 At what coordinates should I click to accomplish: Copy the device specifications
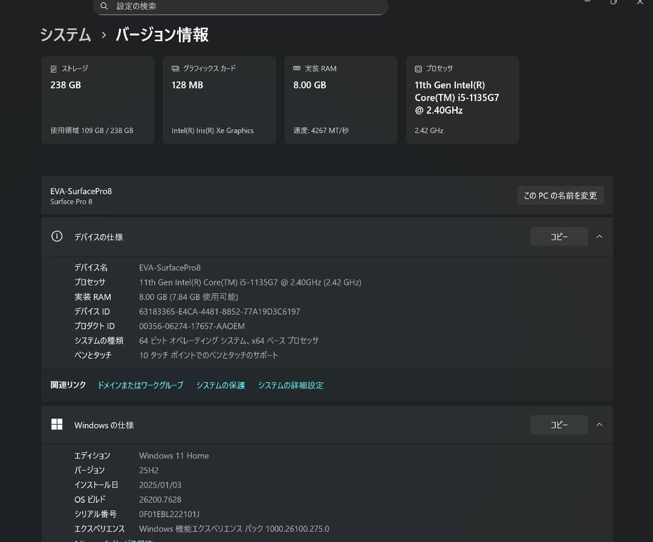[x=559, y=237]
